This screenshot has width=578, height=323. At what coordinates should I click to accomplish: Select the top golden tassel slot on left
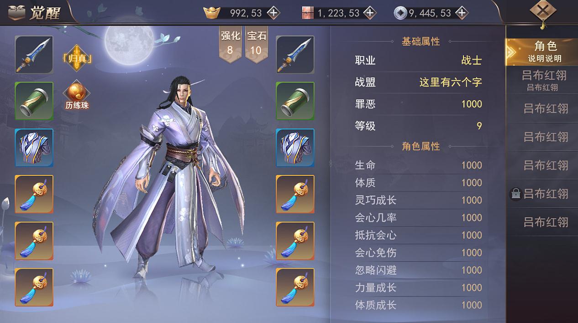point(34,194)
